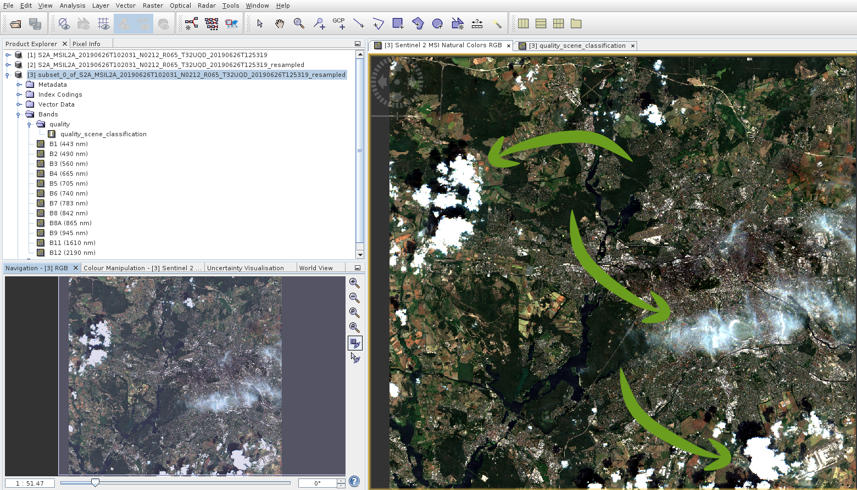
Task: Open the Raster menu
Action: (x=152, y=5)
